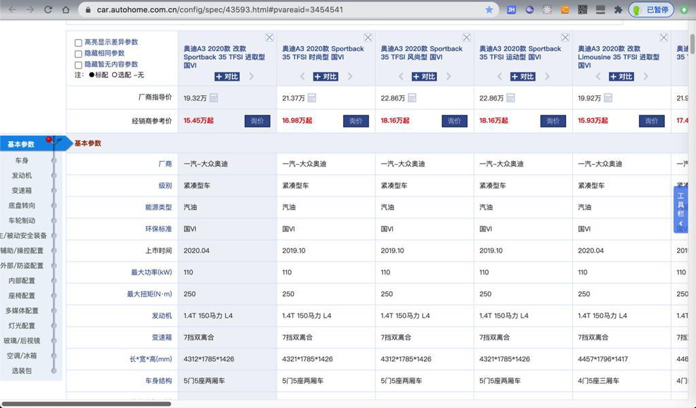
Task: Expand the 工具栏 side panel
Action: (x=680, y=209)
